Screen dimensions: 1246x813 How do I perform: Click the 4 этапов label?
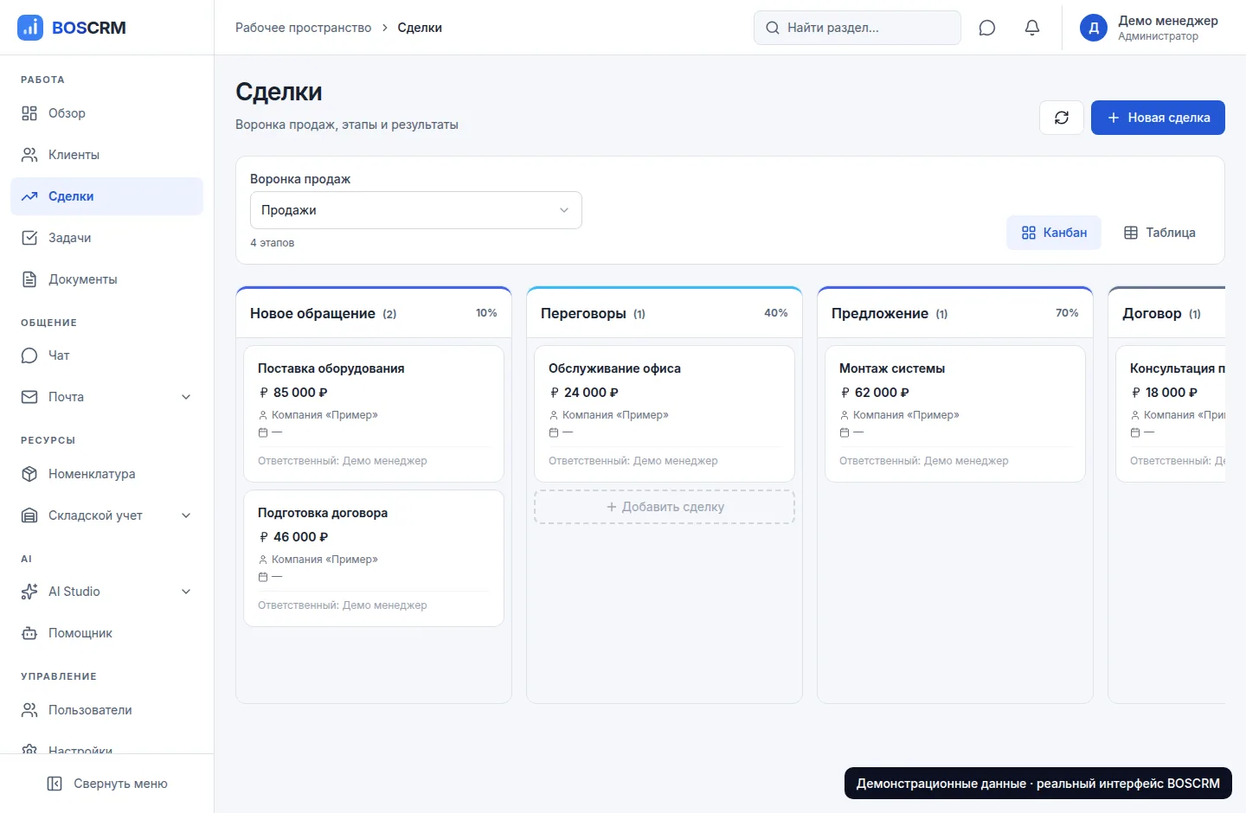(x=272, y=243)
